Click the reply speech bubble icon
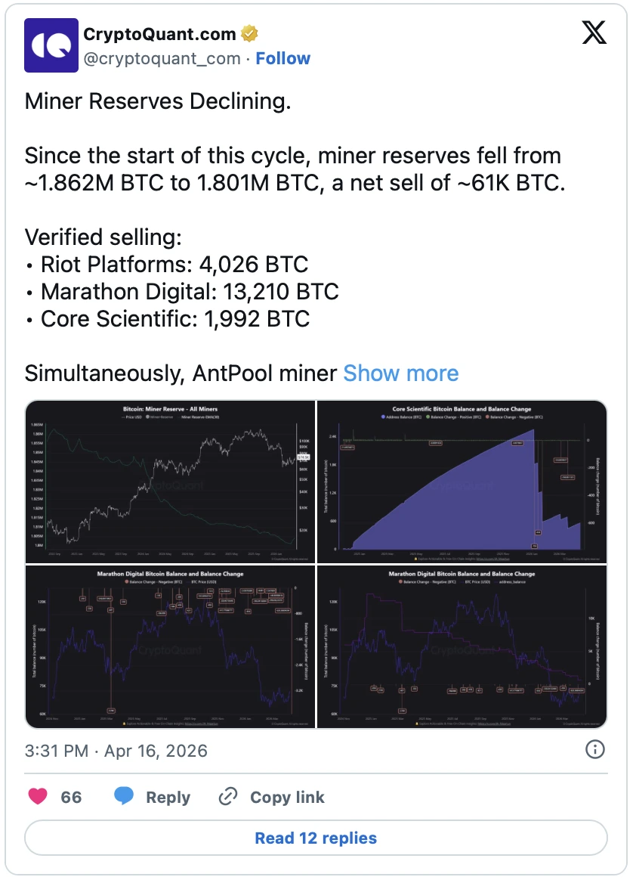 tap(125, 797)
